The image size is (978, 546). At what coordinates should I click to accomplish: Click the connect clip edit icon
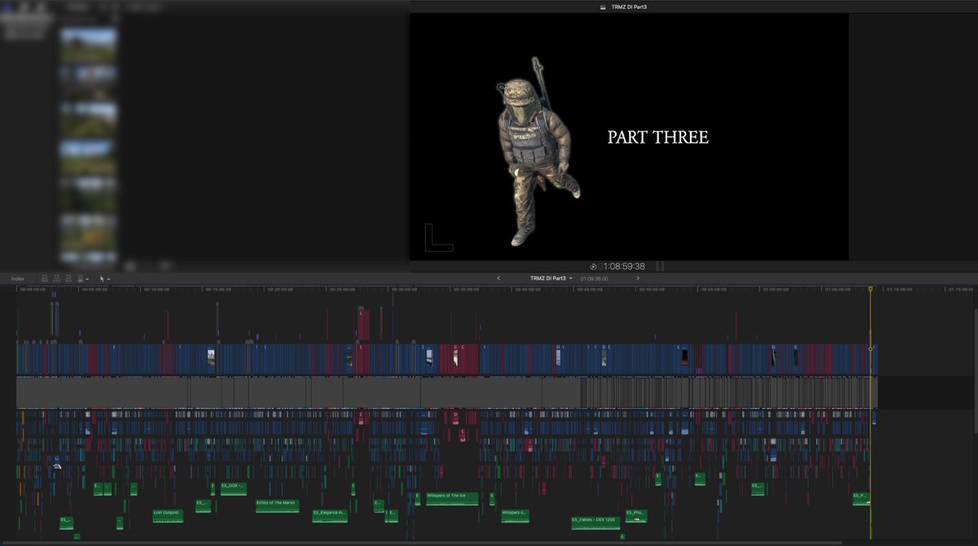(x=44, y=279)
